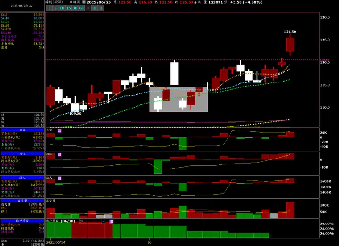Open the 散戶持股 threshold dropdown arrow

104,221
